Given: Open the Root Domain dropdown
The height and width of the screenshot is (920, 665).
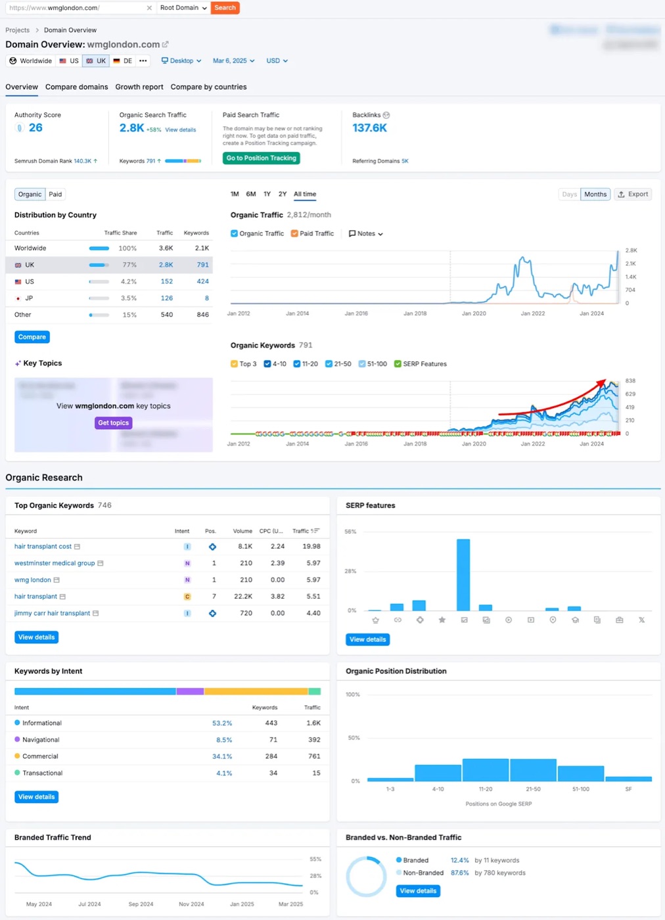Looking at the screenshot, I should click(x=183, y=8).
